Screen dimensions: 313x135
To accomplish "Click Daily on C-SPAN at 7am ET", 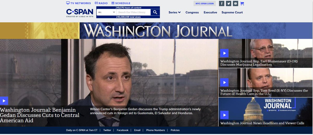I will click(82, 130).
